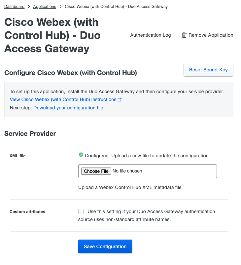Enable the custom attributes checkbox

(x=81, y=211)
